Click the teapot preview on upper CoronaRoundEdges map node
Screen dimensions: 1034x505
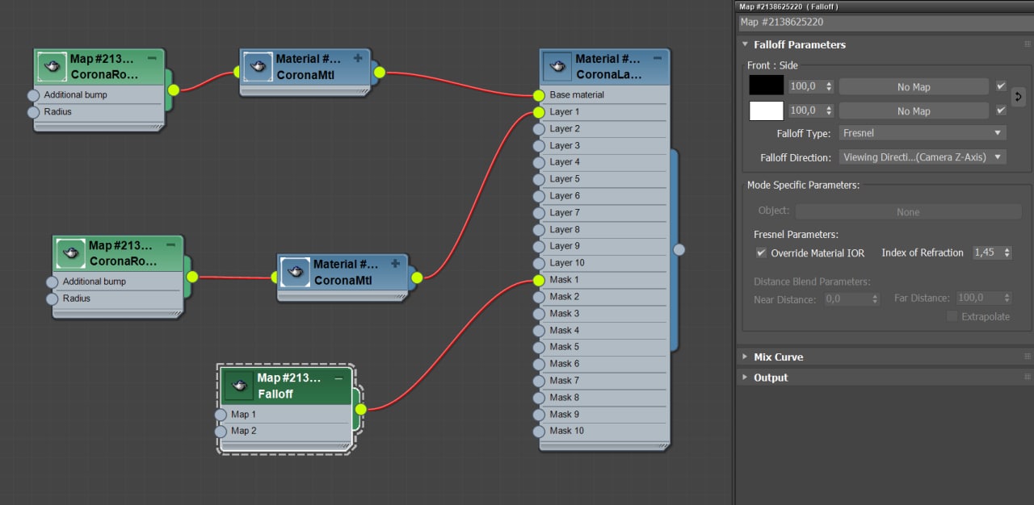(53, 66)
